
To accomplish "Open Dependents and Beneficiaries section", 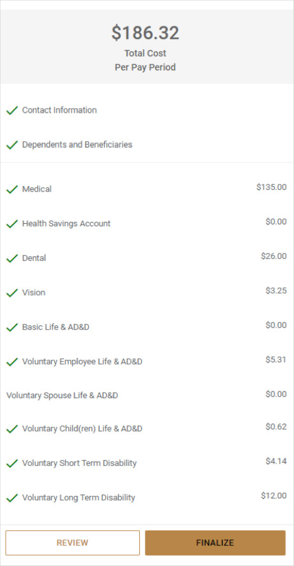I will click(x=77, y=145).
